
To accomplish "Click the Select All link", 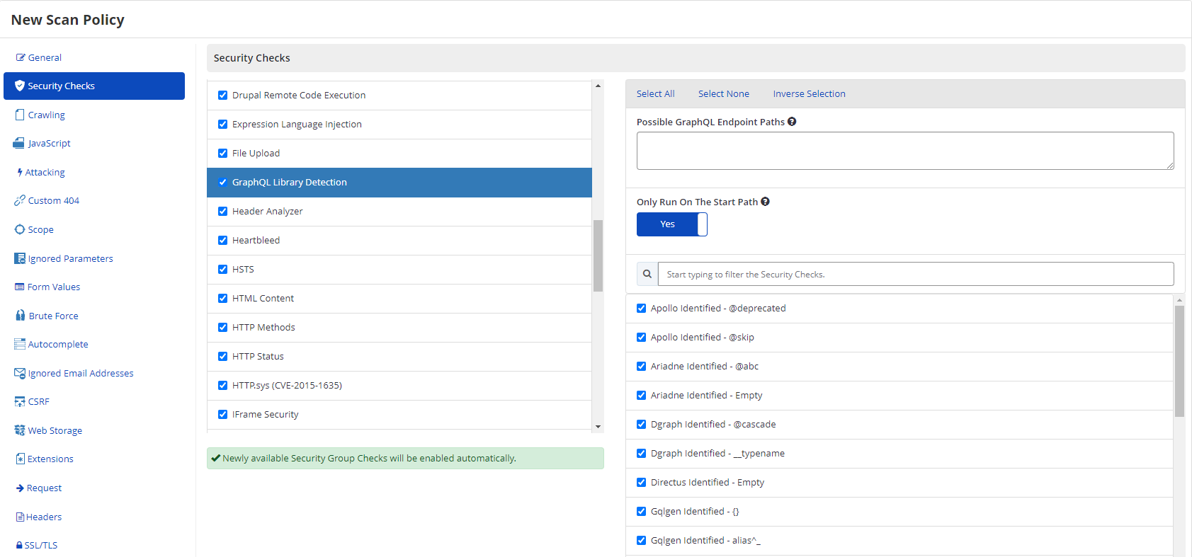I will click(655, 94).
